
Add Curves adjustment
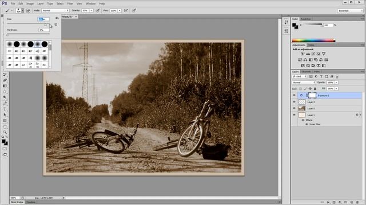[313, 54]
